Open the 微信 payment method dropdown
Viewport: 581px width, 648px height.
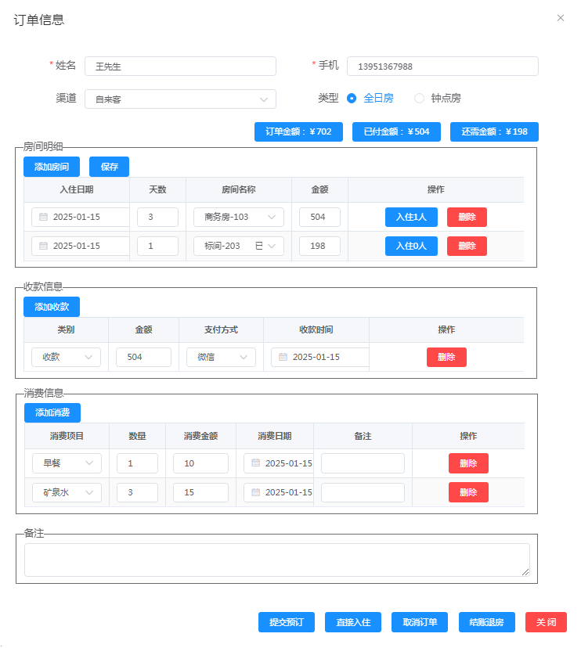[221, 357]
